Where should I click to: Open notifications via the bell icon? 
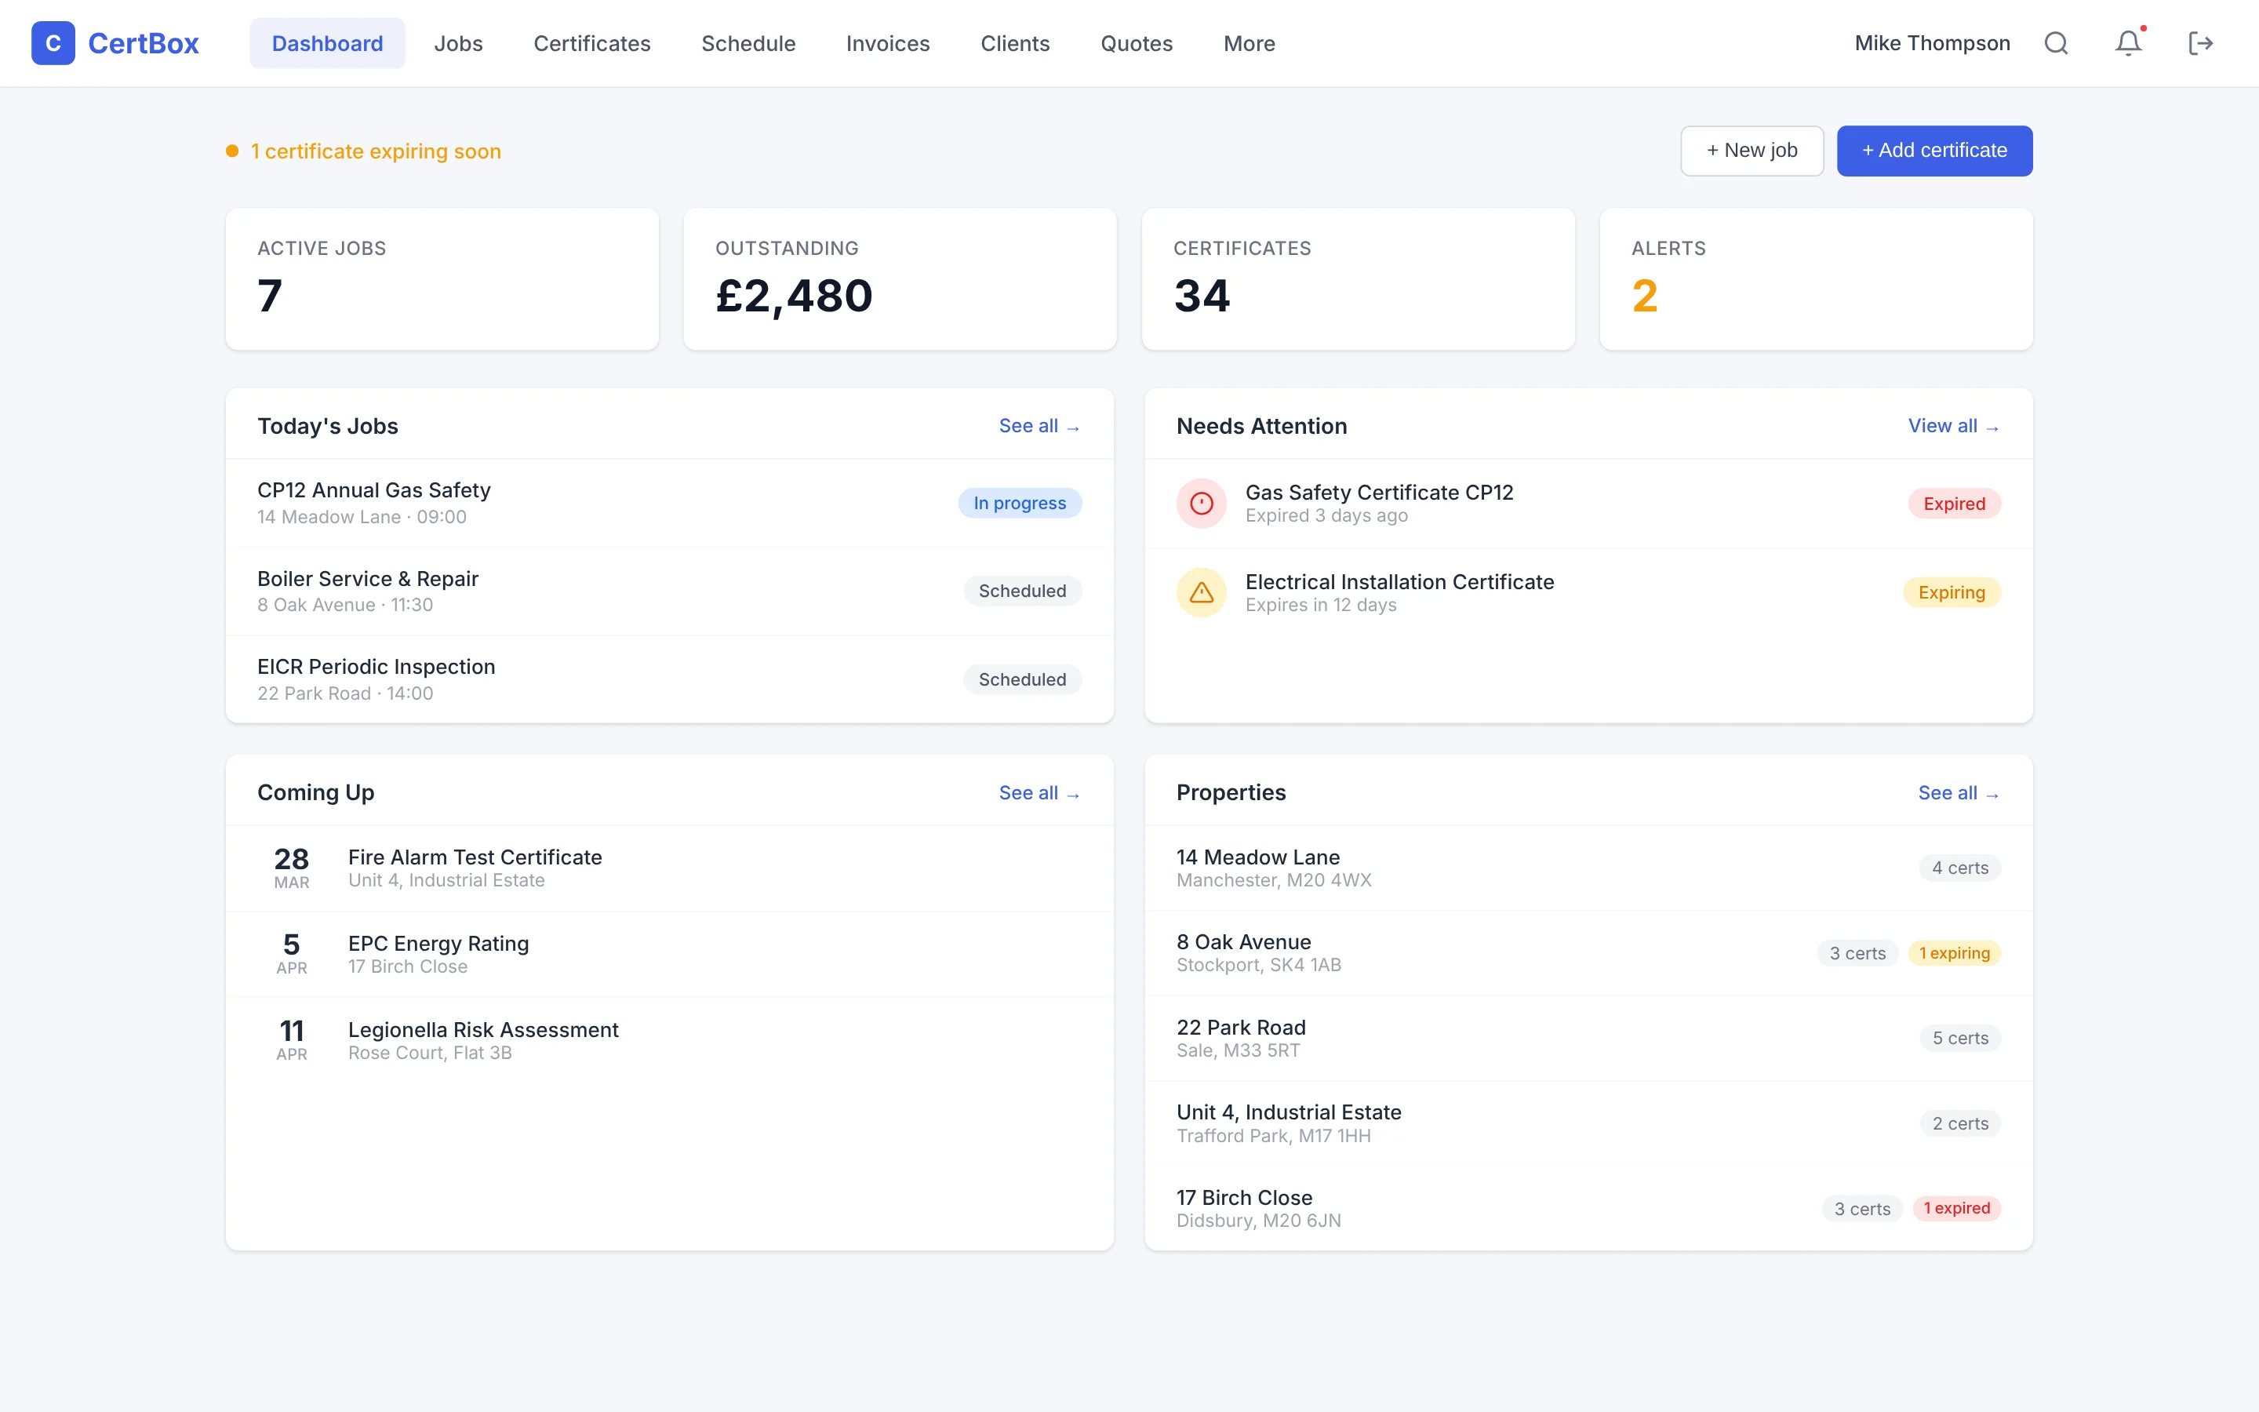tap(2126, 43)
